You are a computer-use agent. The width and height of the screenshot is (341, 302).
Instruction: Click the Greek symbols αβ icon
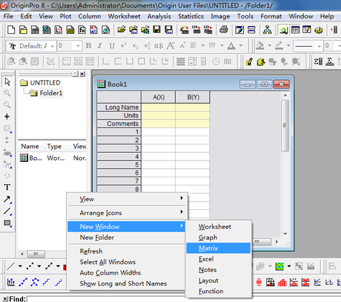click(x=159, y=46)
